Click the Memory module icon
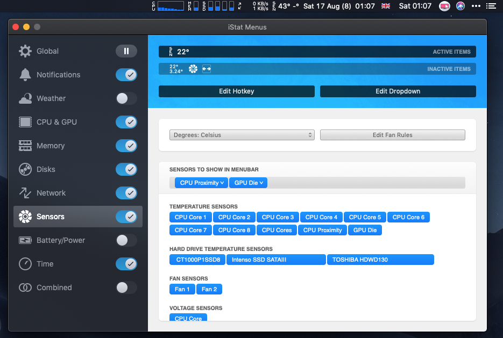Screen dimensions: 503x338 [25, 146]
